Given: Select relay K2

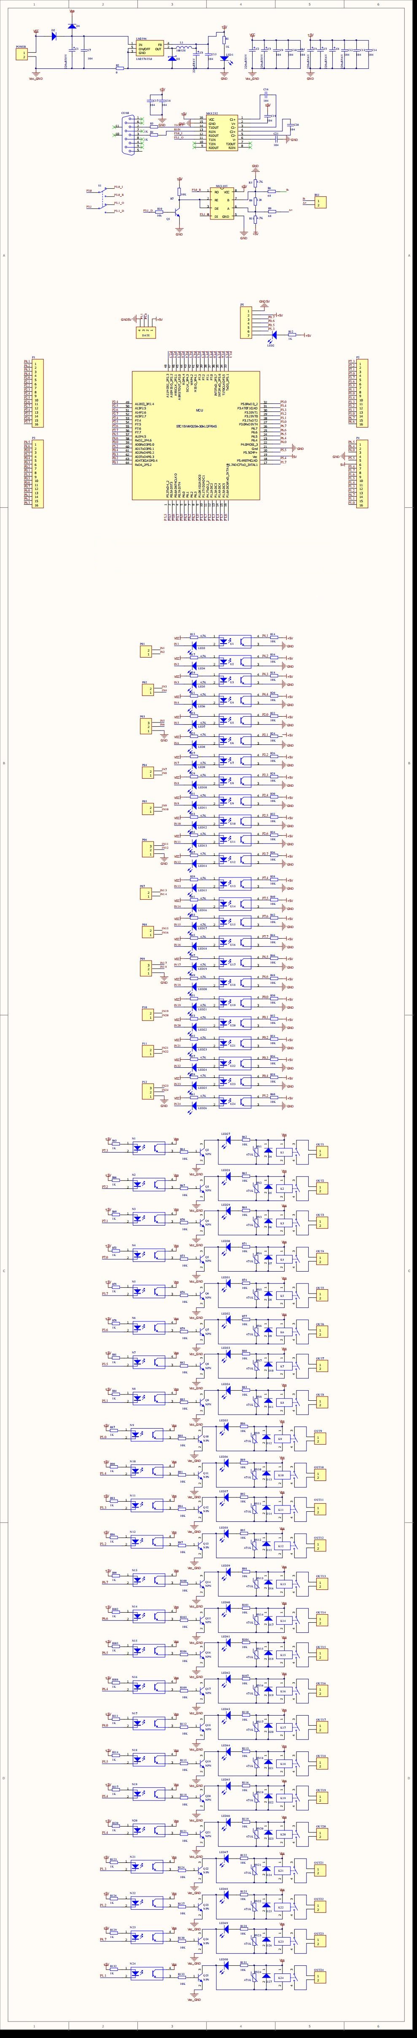Looking at the screenshot, I should (283, 1188).
